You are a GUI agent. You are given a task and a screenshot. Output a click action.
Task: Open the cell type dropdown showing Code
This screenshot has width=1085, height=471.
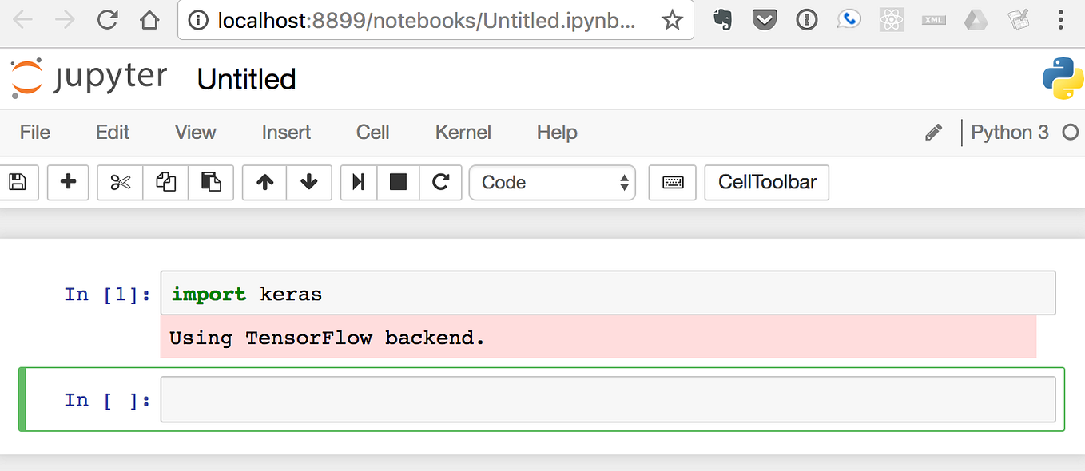[x=551, y=182]
